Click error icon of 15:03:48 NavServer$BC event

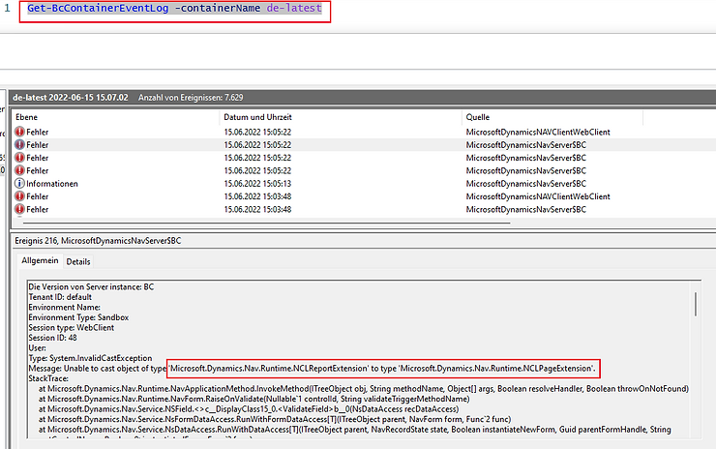point(19,209)
